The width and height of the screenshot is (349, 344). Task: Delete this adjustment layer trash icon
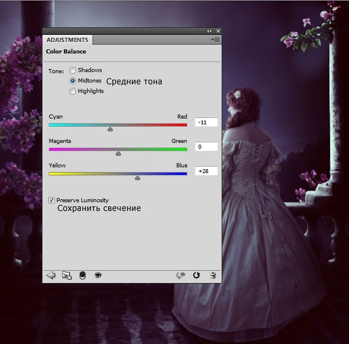click(x=213, y=275)
